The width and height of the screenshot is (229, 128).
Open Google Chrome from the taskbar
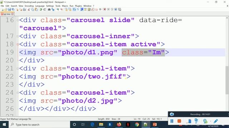tap(137, 124)
